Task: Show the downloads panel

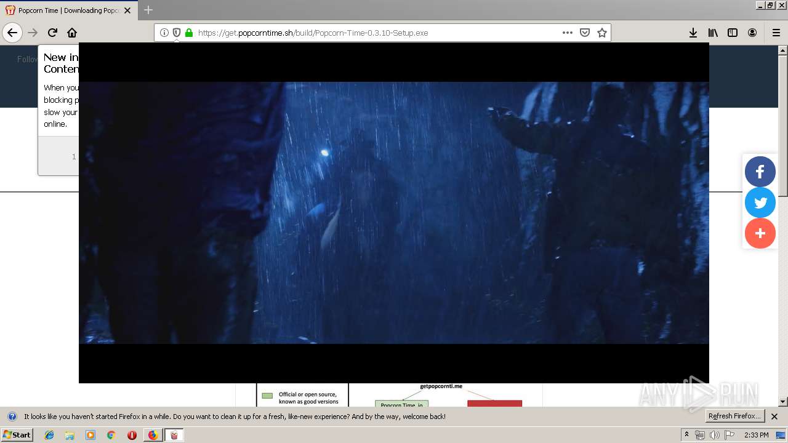Action: coord(693,33)
